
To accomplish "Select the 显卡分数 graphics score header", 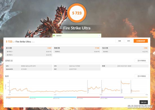I will [x=9, y=48].
